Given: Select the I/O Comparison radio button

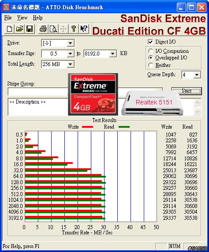Looking at the screenshot, I should click(151, 51).
